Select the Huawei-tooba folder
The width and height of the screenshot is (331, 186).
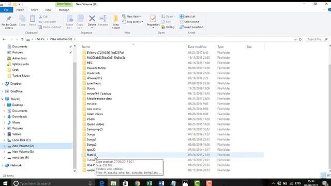(96, 68)
